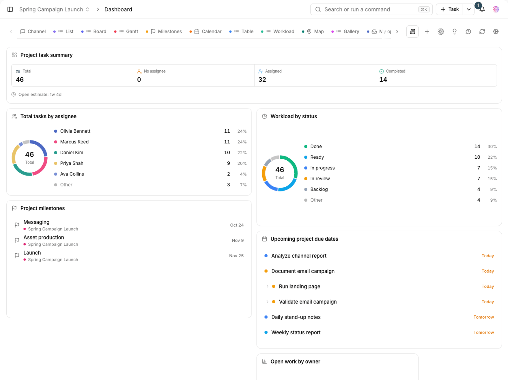Click the lightbulb tips icon
508x380 pixels.
point(455,31)
